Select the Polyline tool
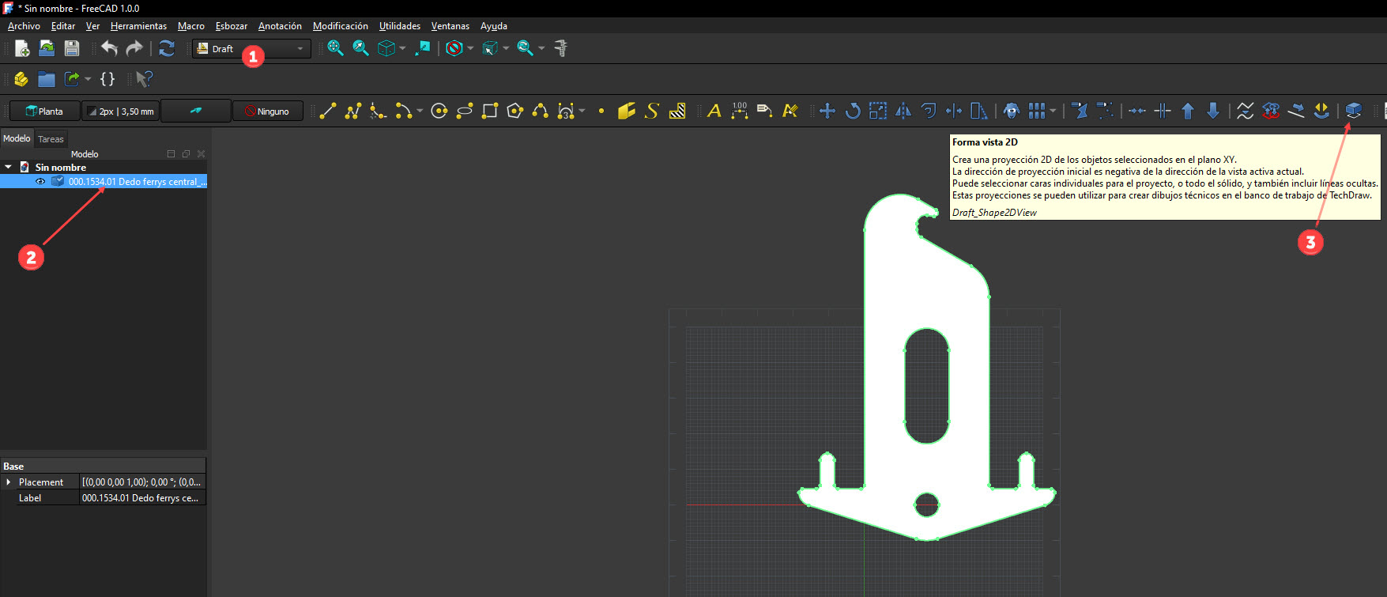The width and height of the screenshot is (1387, 597). [353, 111]
